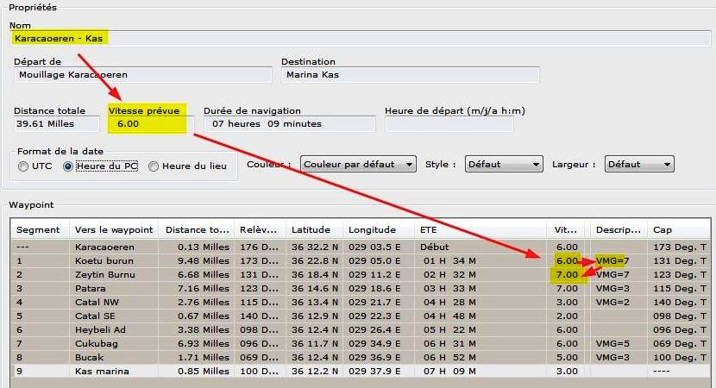Click the Vers le waypoint column header
Screen dimensions: 716x388
tap(114, 230)
